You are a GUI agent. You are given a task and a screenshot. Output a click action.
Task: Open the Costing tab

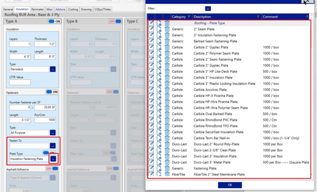(x=73, y=9)
